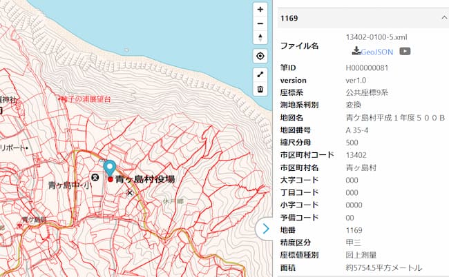
Task: Open the panel chevron arrow tab
Action: 265,229
